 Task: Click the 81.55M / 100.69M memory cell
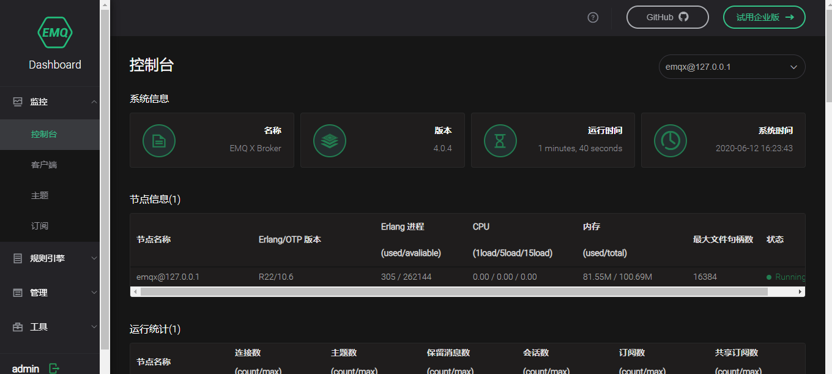point(617,277)
